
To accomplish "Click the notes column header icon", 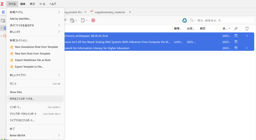I will [x=247, y=29].
